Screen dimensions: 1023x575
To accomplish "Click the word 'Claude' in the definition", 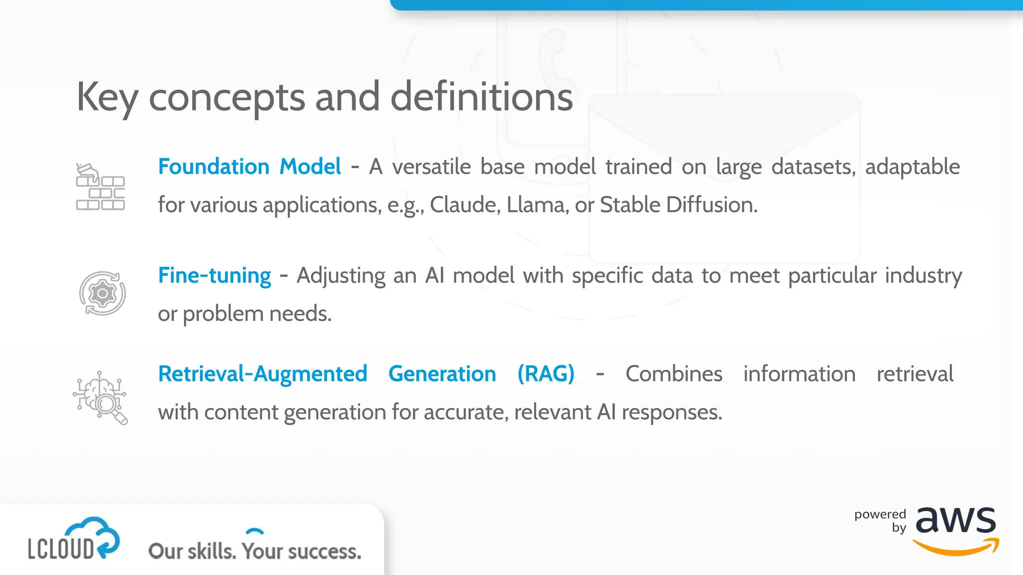I will pyautogui.click(x=465, y=205).
